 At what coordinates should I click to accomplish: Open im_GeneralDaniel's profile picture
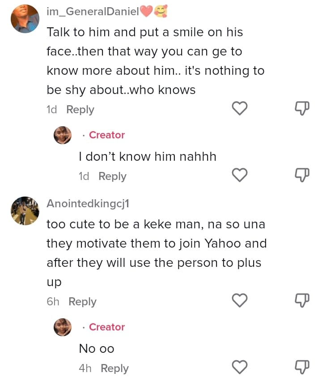click(25, 19)
